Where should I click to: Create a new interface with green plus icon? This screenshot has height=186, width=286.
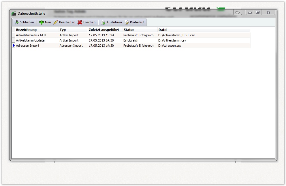click(42, 22)
